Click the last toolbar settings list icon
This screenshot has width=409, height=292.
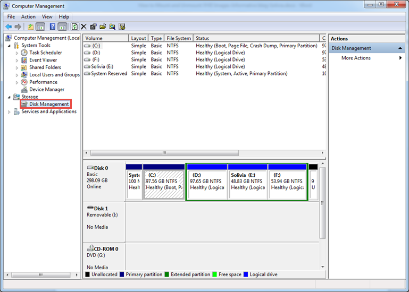pos(122,27)
